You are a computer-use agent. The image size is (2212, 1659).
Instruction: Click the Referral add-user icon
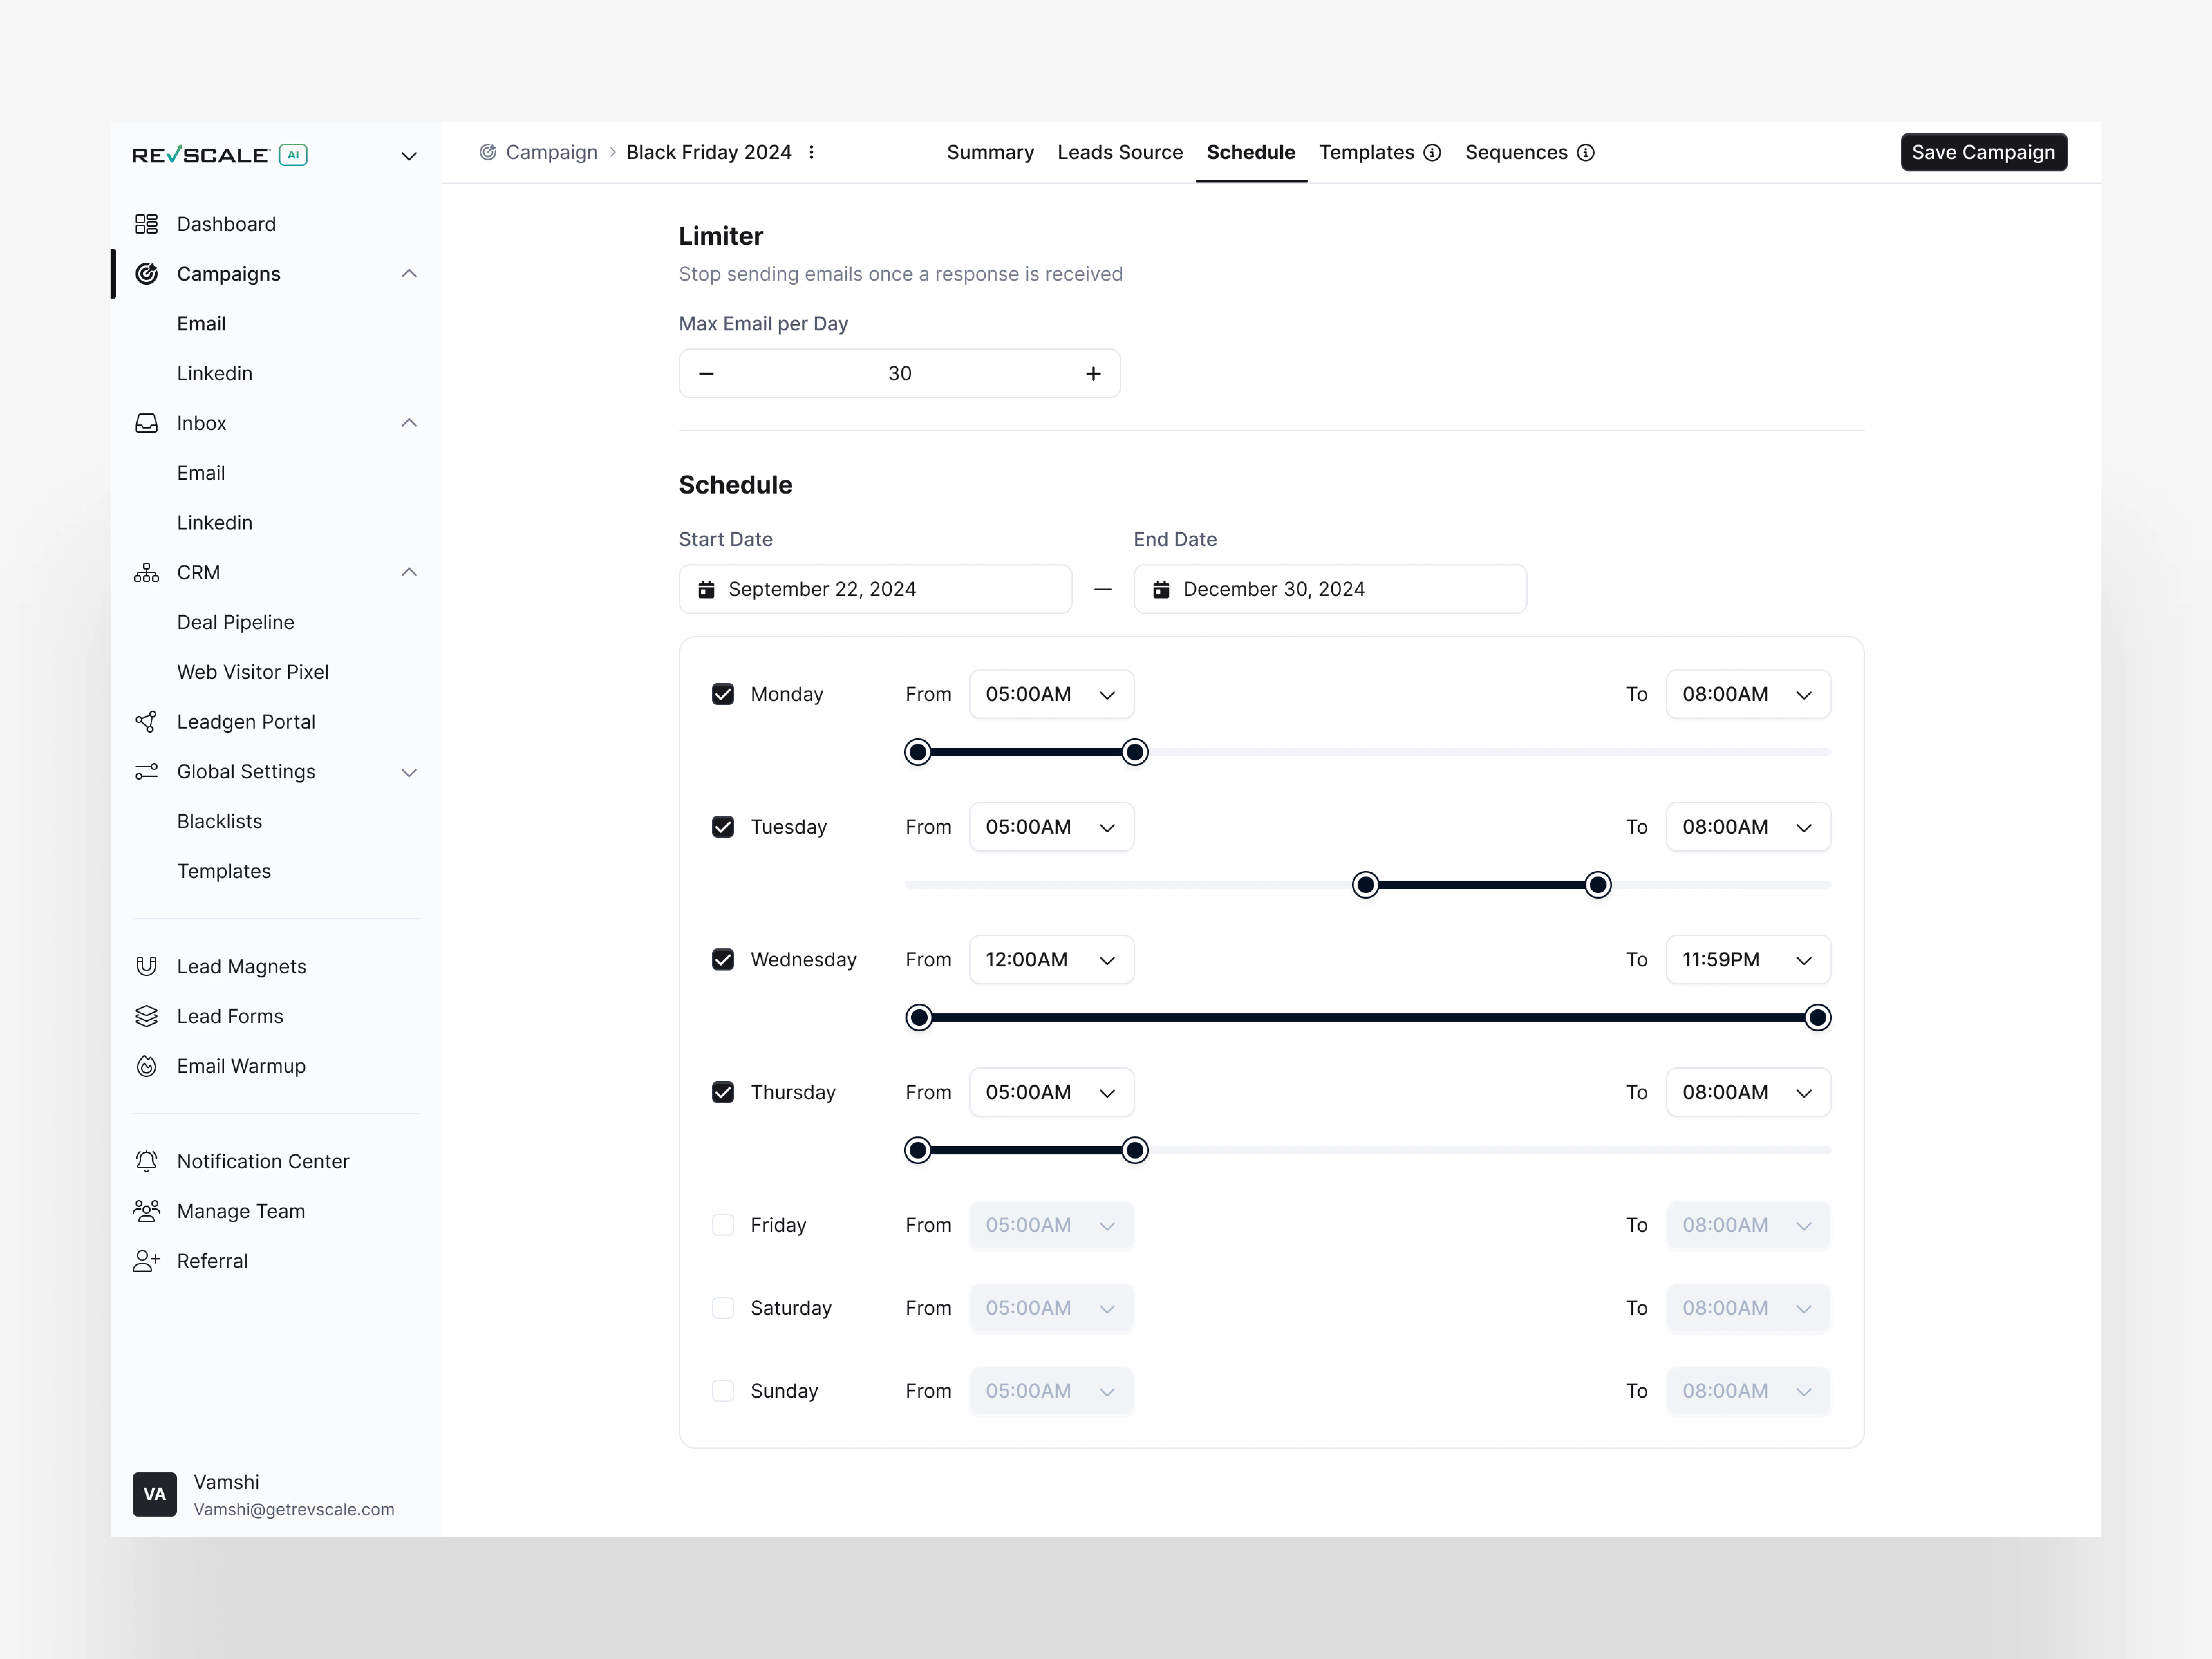[x=147, y=1261]
